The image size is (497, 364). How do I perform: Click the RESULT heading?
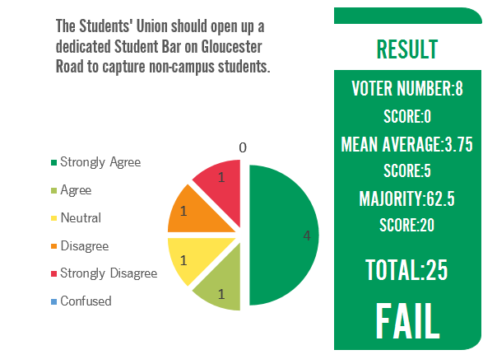[407, 49]
